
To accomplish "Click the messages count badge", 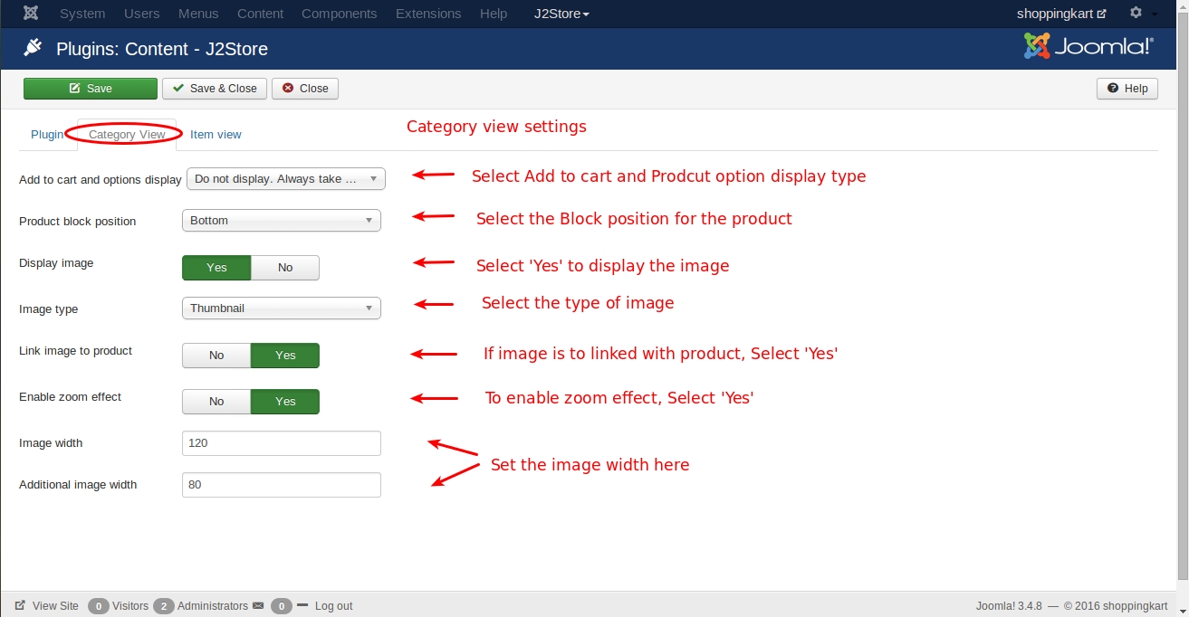I will coord(282,606).
